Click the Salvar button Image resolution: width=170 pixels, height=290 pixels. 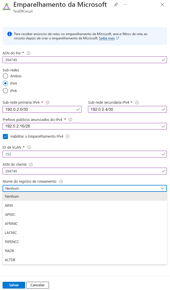pos(14,285)
